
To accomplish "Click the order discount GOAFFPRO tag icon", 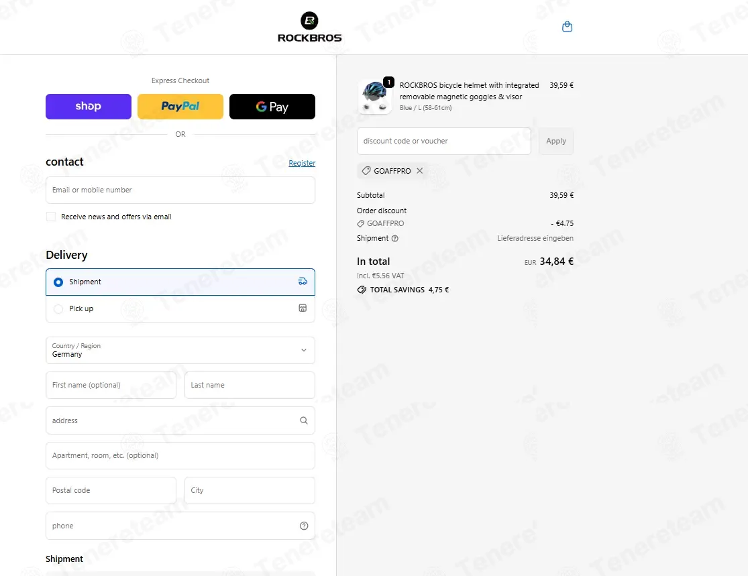I will coord(361,224).
